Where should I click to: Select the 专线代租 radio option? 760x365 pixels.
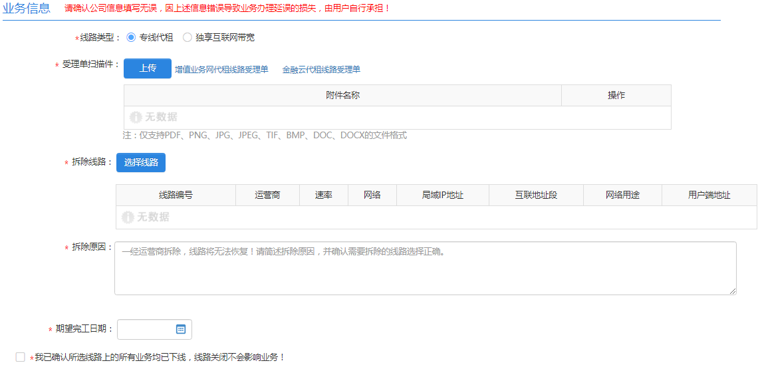131,37
